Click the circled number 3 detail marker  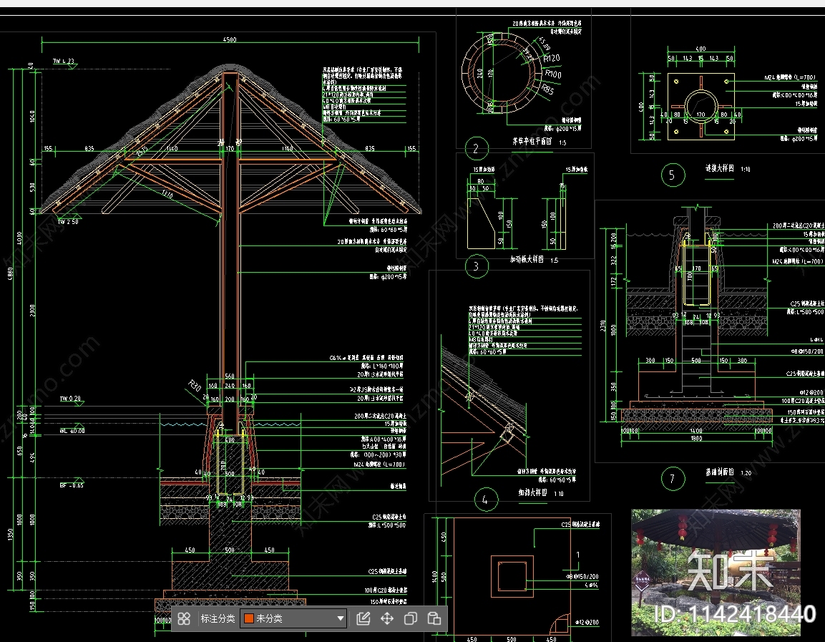click(x=476, y=267)
